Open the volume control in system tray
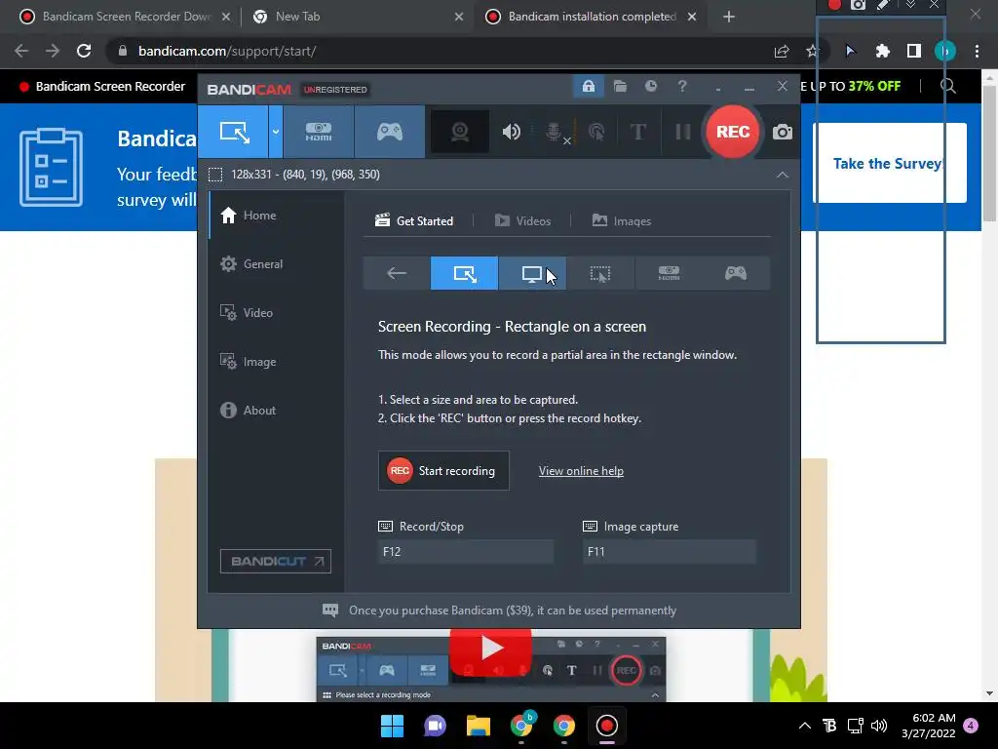Viewport: 998px width, 749px height. (879, 726)
